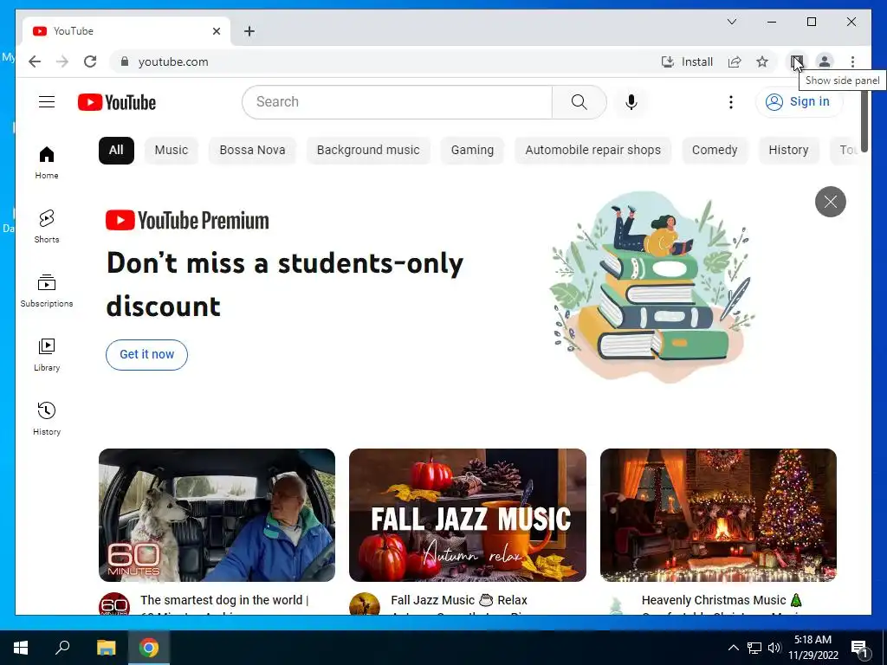Open the Windows Start menu
This screenshot has height=665, width=887.
pyautogui.click(x=21, y=648)
